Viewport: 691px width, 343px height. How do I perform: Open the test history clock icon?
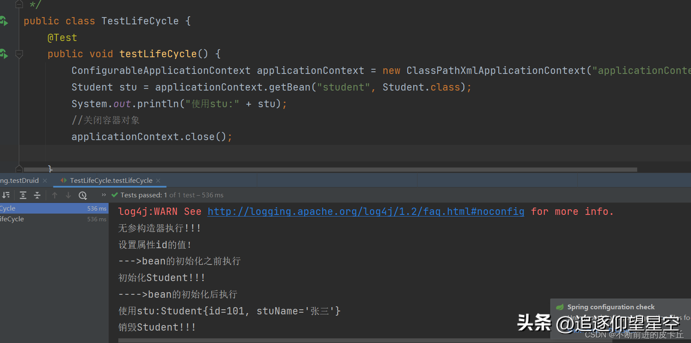83,195
